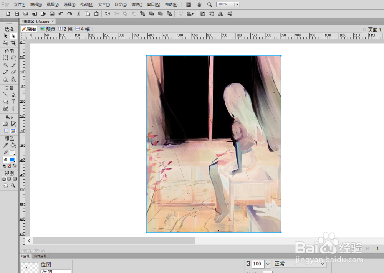Select the Lasso tool
This screenshot has height=273, width=384.
pos(13,58)
